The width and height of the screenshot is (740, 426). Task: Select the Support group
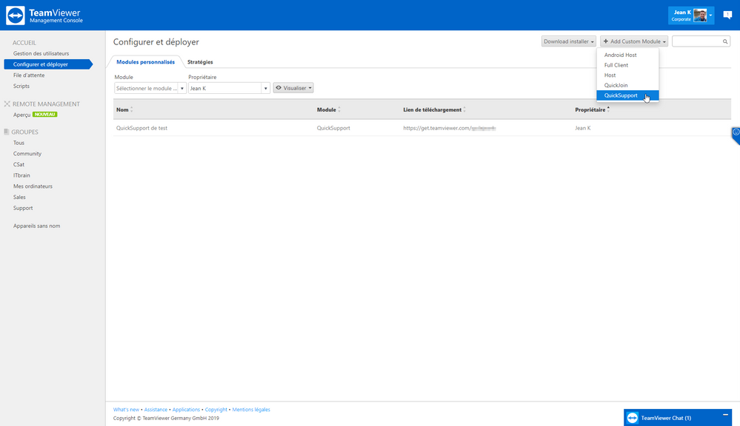point(23,208)
